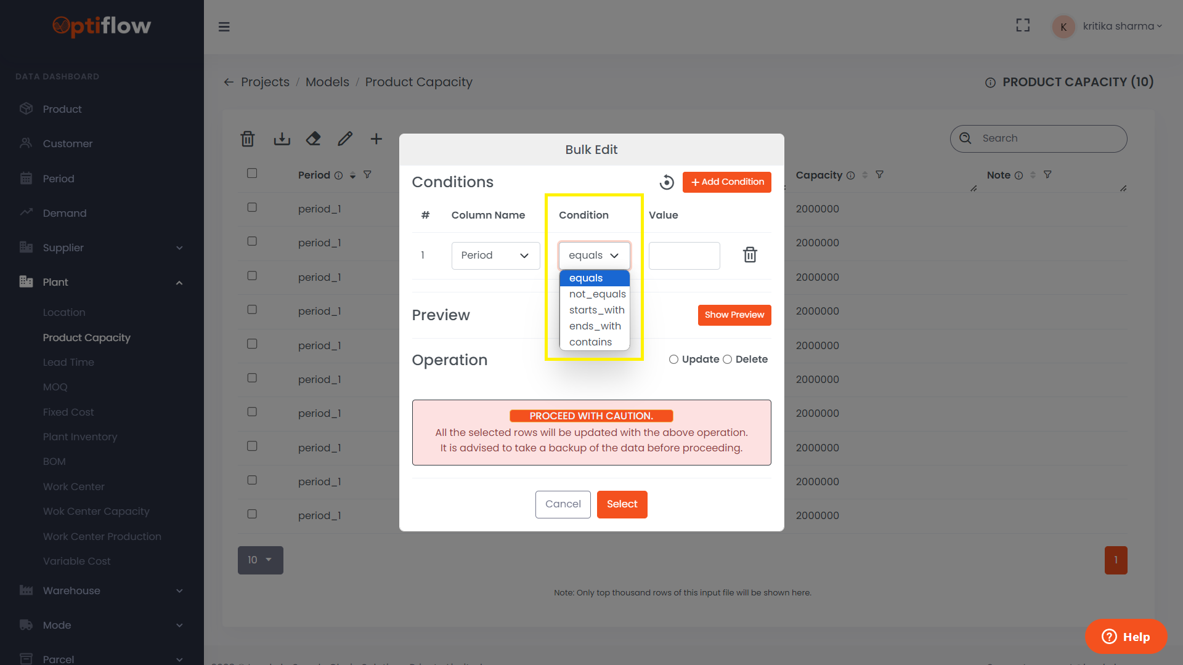Check the select-all checkbox in table header
This screenshot has height=665, width=1183.
coord(252,174)
